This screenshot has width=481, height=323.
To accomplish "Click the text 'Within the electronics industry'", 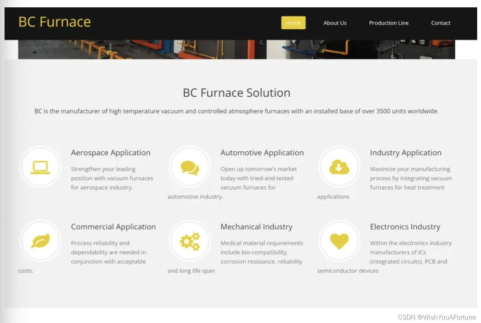I will [411, 243].
